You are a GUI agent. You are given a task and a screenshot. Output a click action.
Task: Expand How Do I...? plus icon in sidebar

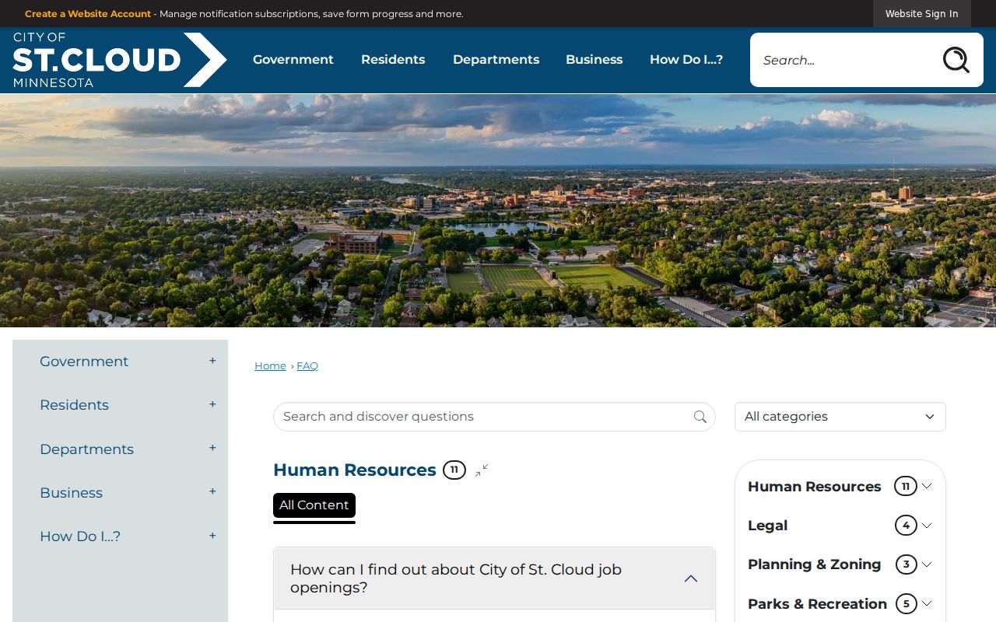[x=212, y=536]
